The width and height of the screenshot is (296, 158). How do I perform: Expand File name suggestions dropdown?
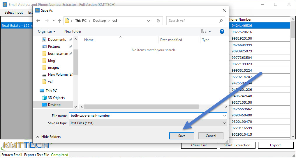224,116
